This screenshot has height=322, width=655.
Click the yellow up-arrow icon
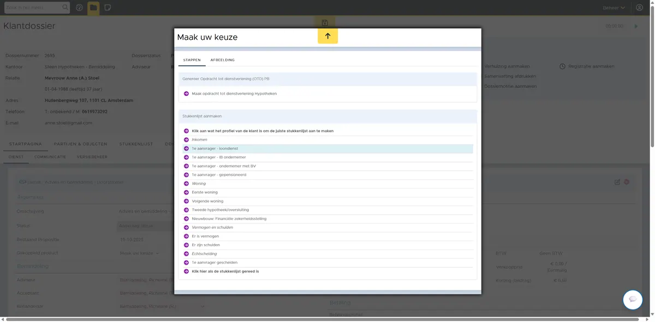[x=327, y=36]
